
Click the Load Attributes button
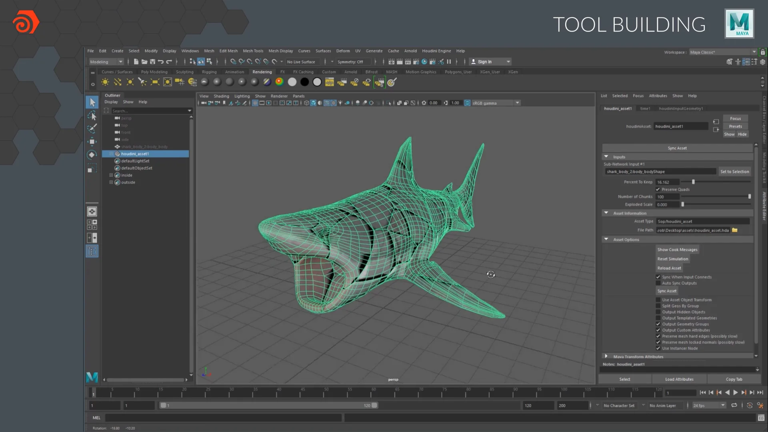679,379
